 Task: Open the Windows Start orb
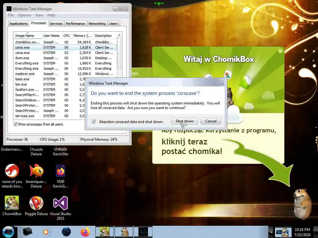8,232
